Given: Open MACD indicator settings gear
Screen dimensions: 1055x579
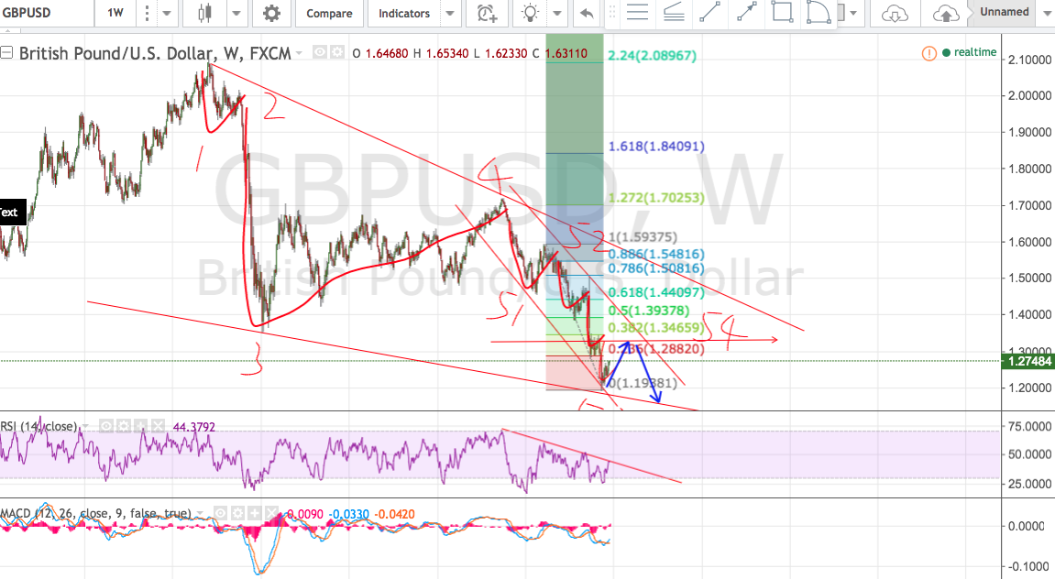Looking at the screenshot, I should (x=236, y=514).
